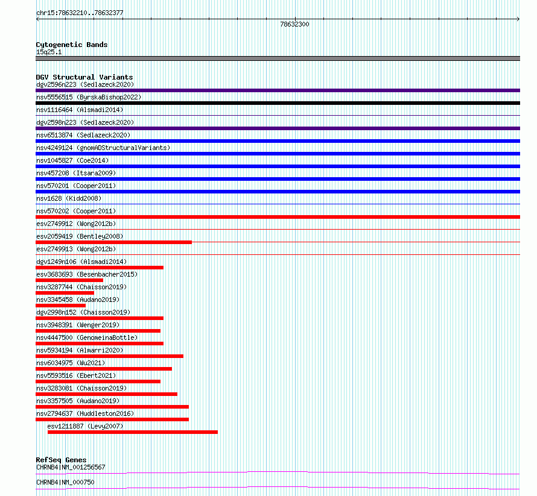537x496 pixels.
Task: Click the black bar under nsv5556515
Action: tap(278, 103)
